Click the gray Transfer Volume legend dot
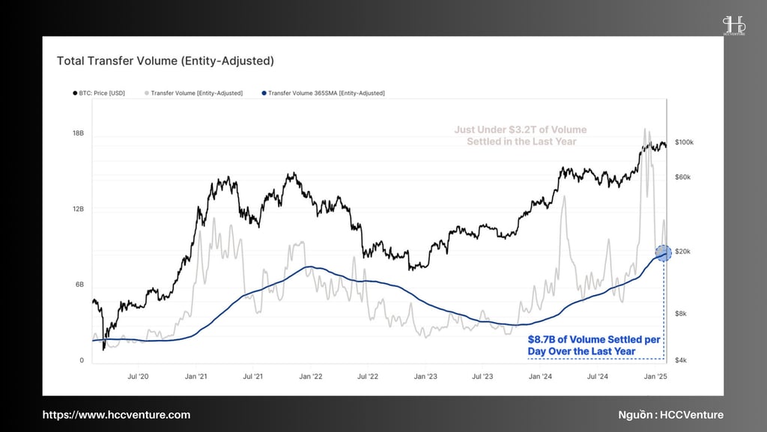The image size is (767, 432). click(147, 93)
